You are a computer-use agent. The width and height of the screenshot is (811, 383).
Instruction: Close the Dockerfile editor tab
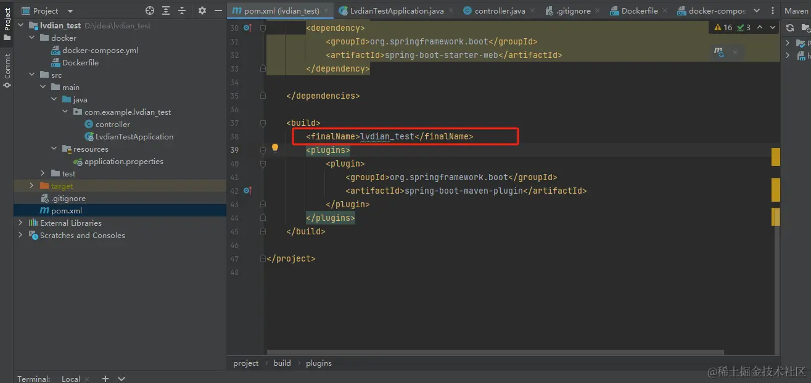[665, 11]
